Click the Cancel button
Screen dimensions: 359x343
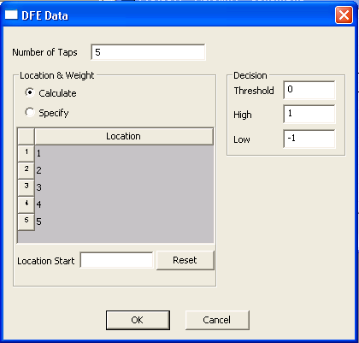click(x=217, y=320)
